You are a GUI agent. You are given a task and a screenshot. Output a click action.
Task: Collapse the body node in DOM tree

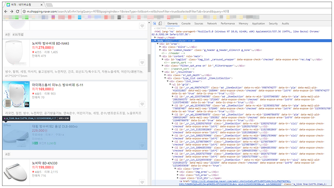click(155, 41)
